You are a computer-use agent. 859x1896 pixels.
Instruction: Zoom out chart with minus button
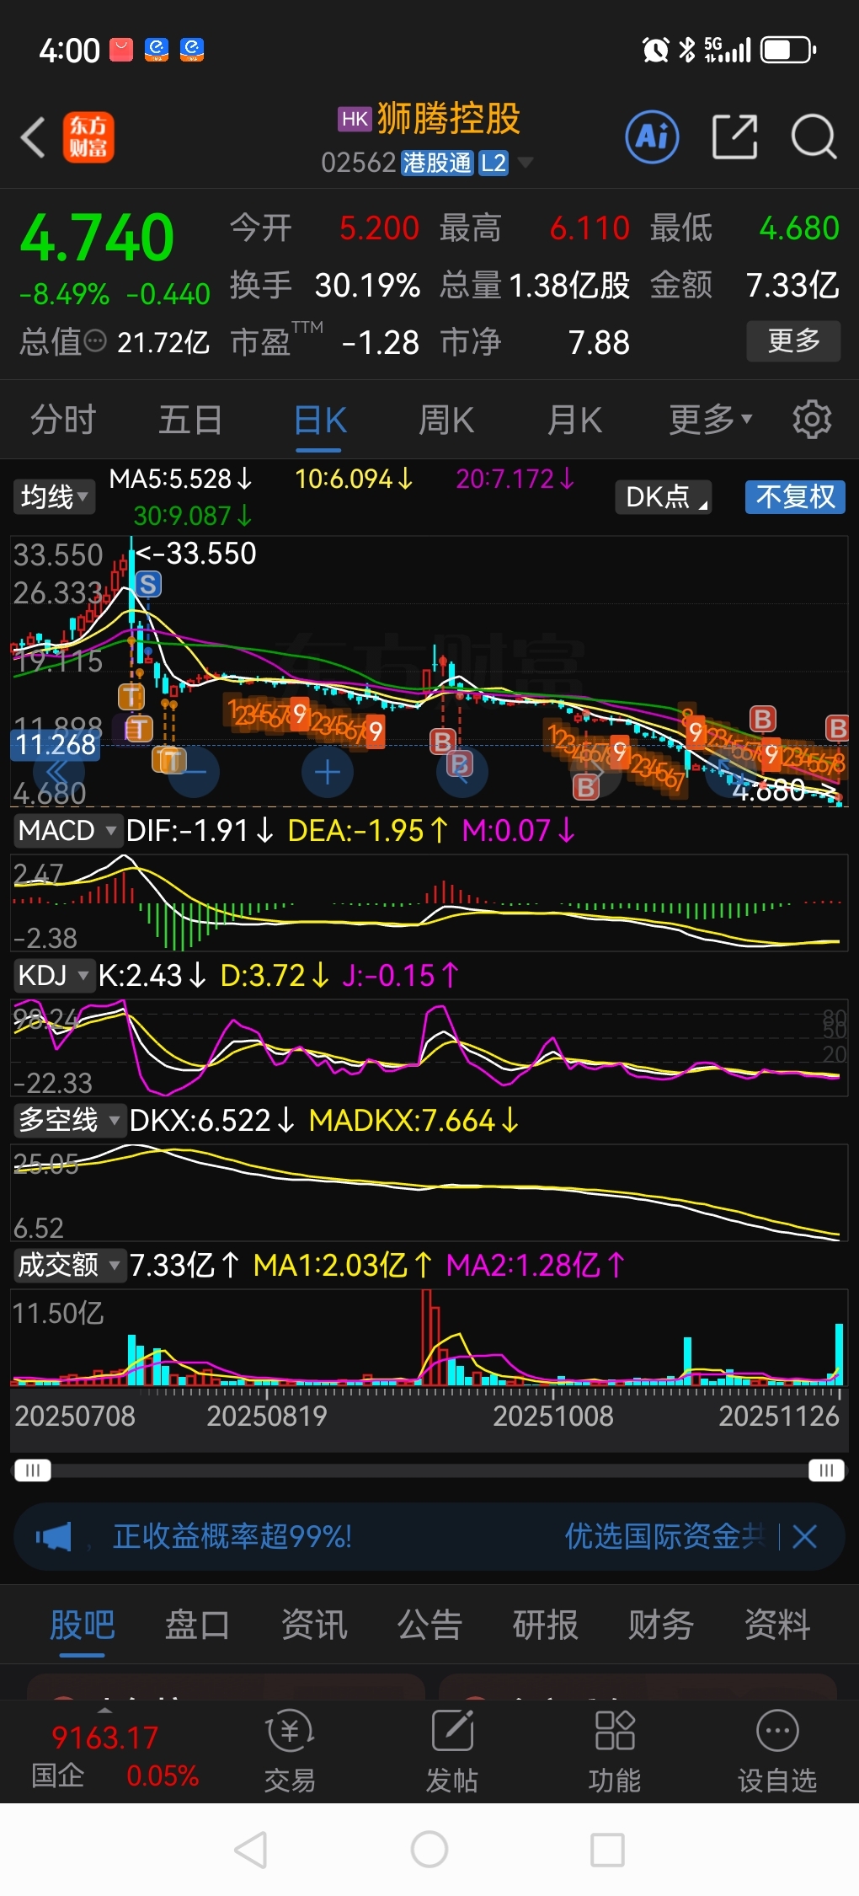click(195, 772)
